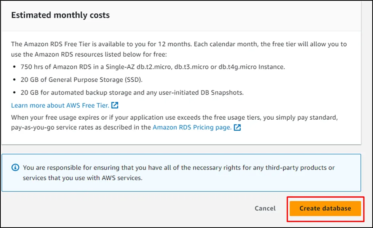This screenshot has height=228, width=373.
Task: Click the Create database button
Action: [x=325, y=208]
